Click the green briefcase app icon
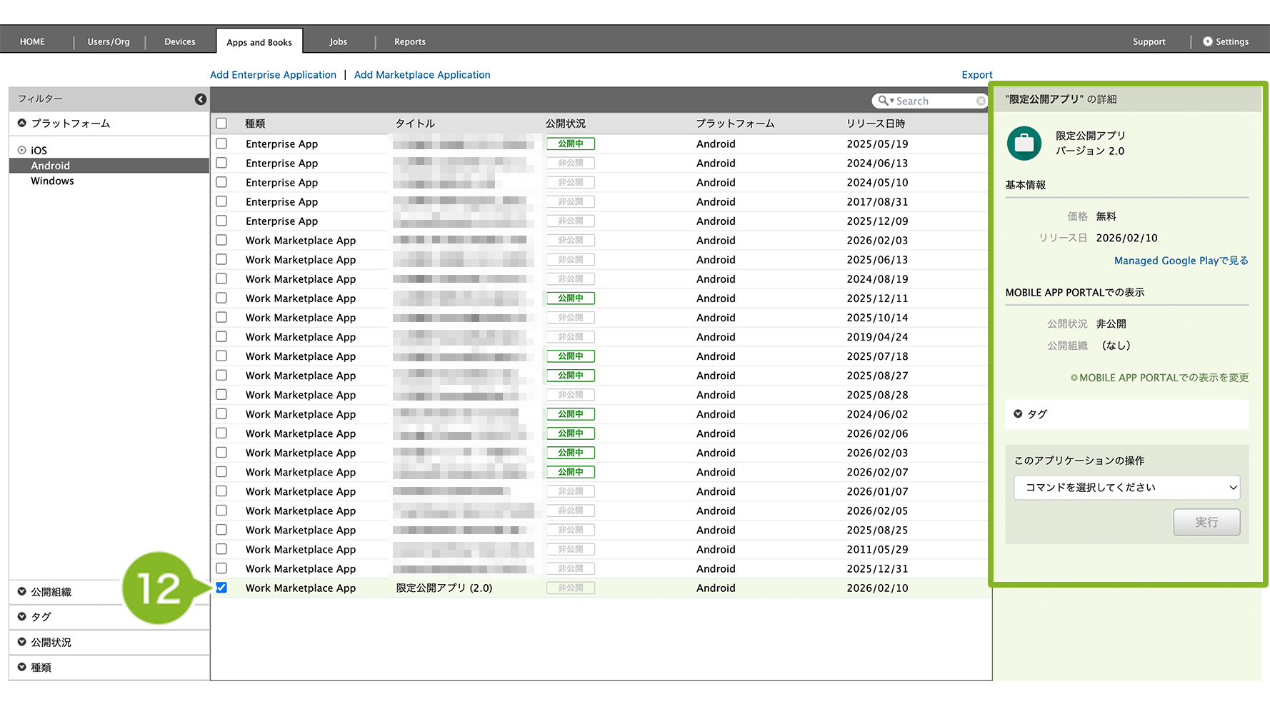The image size is (1270, 714). 1024,143
